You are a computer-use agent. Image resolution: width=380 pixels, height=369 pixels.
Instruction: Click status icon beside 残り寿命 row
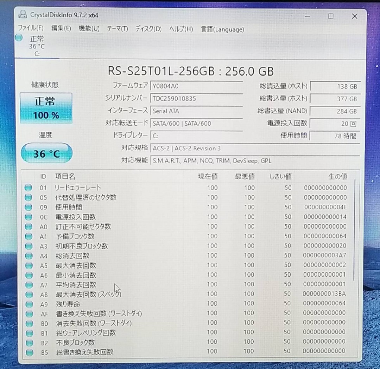(x=28, y=304)
